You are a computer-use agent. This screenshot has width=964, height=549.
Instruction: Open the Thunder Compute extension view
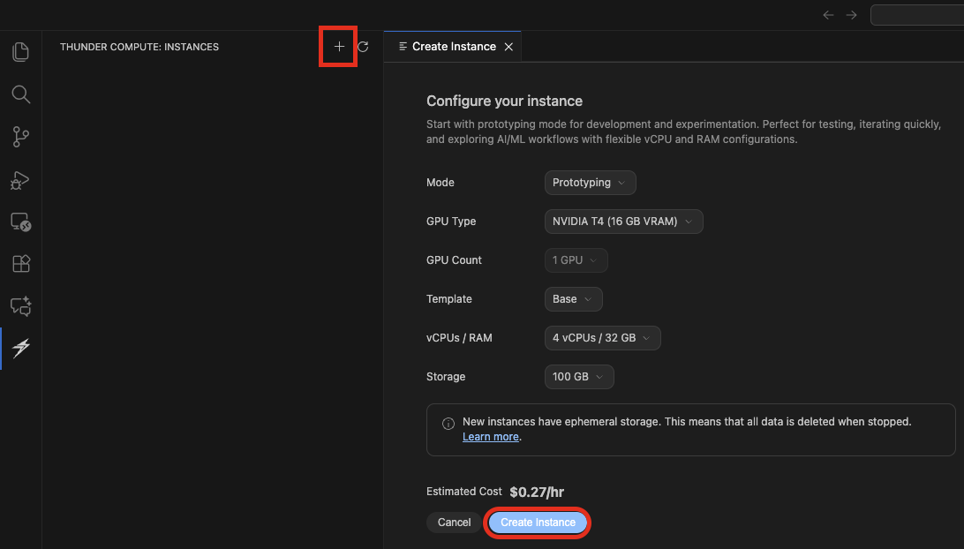(x=19, y=348)
